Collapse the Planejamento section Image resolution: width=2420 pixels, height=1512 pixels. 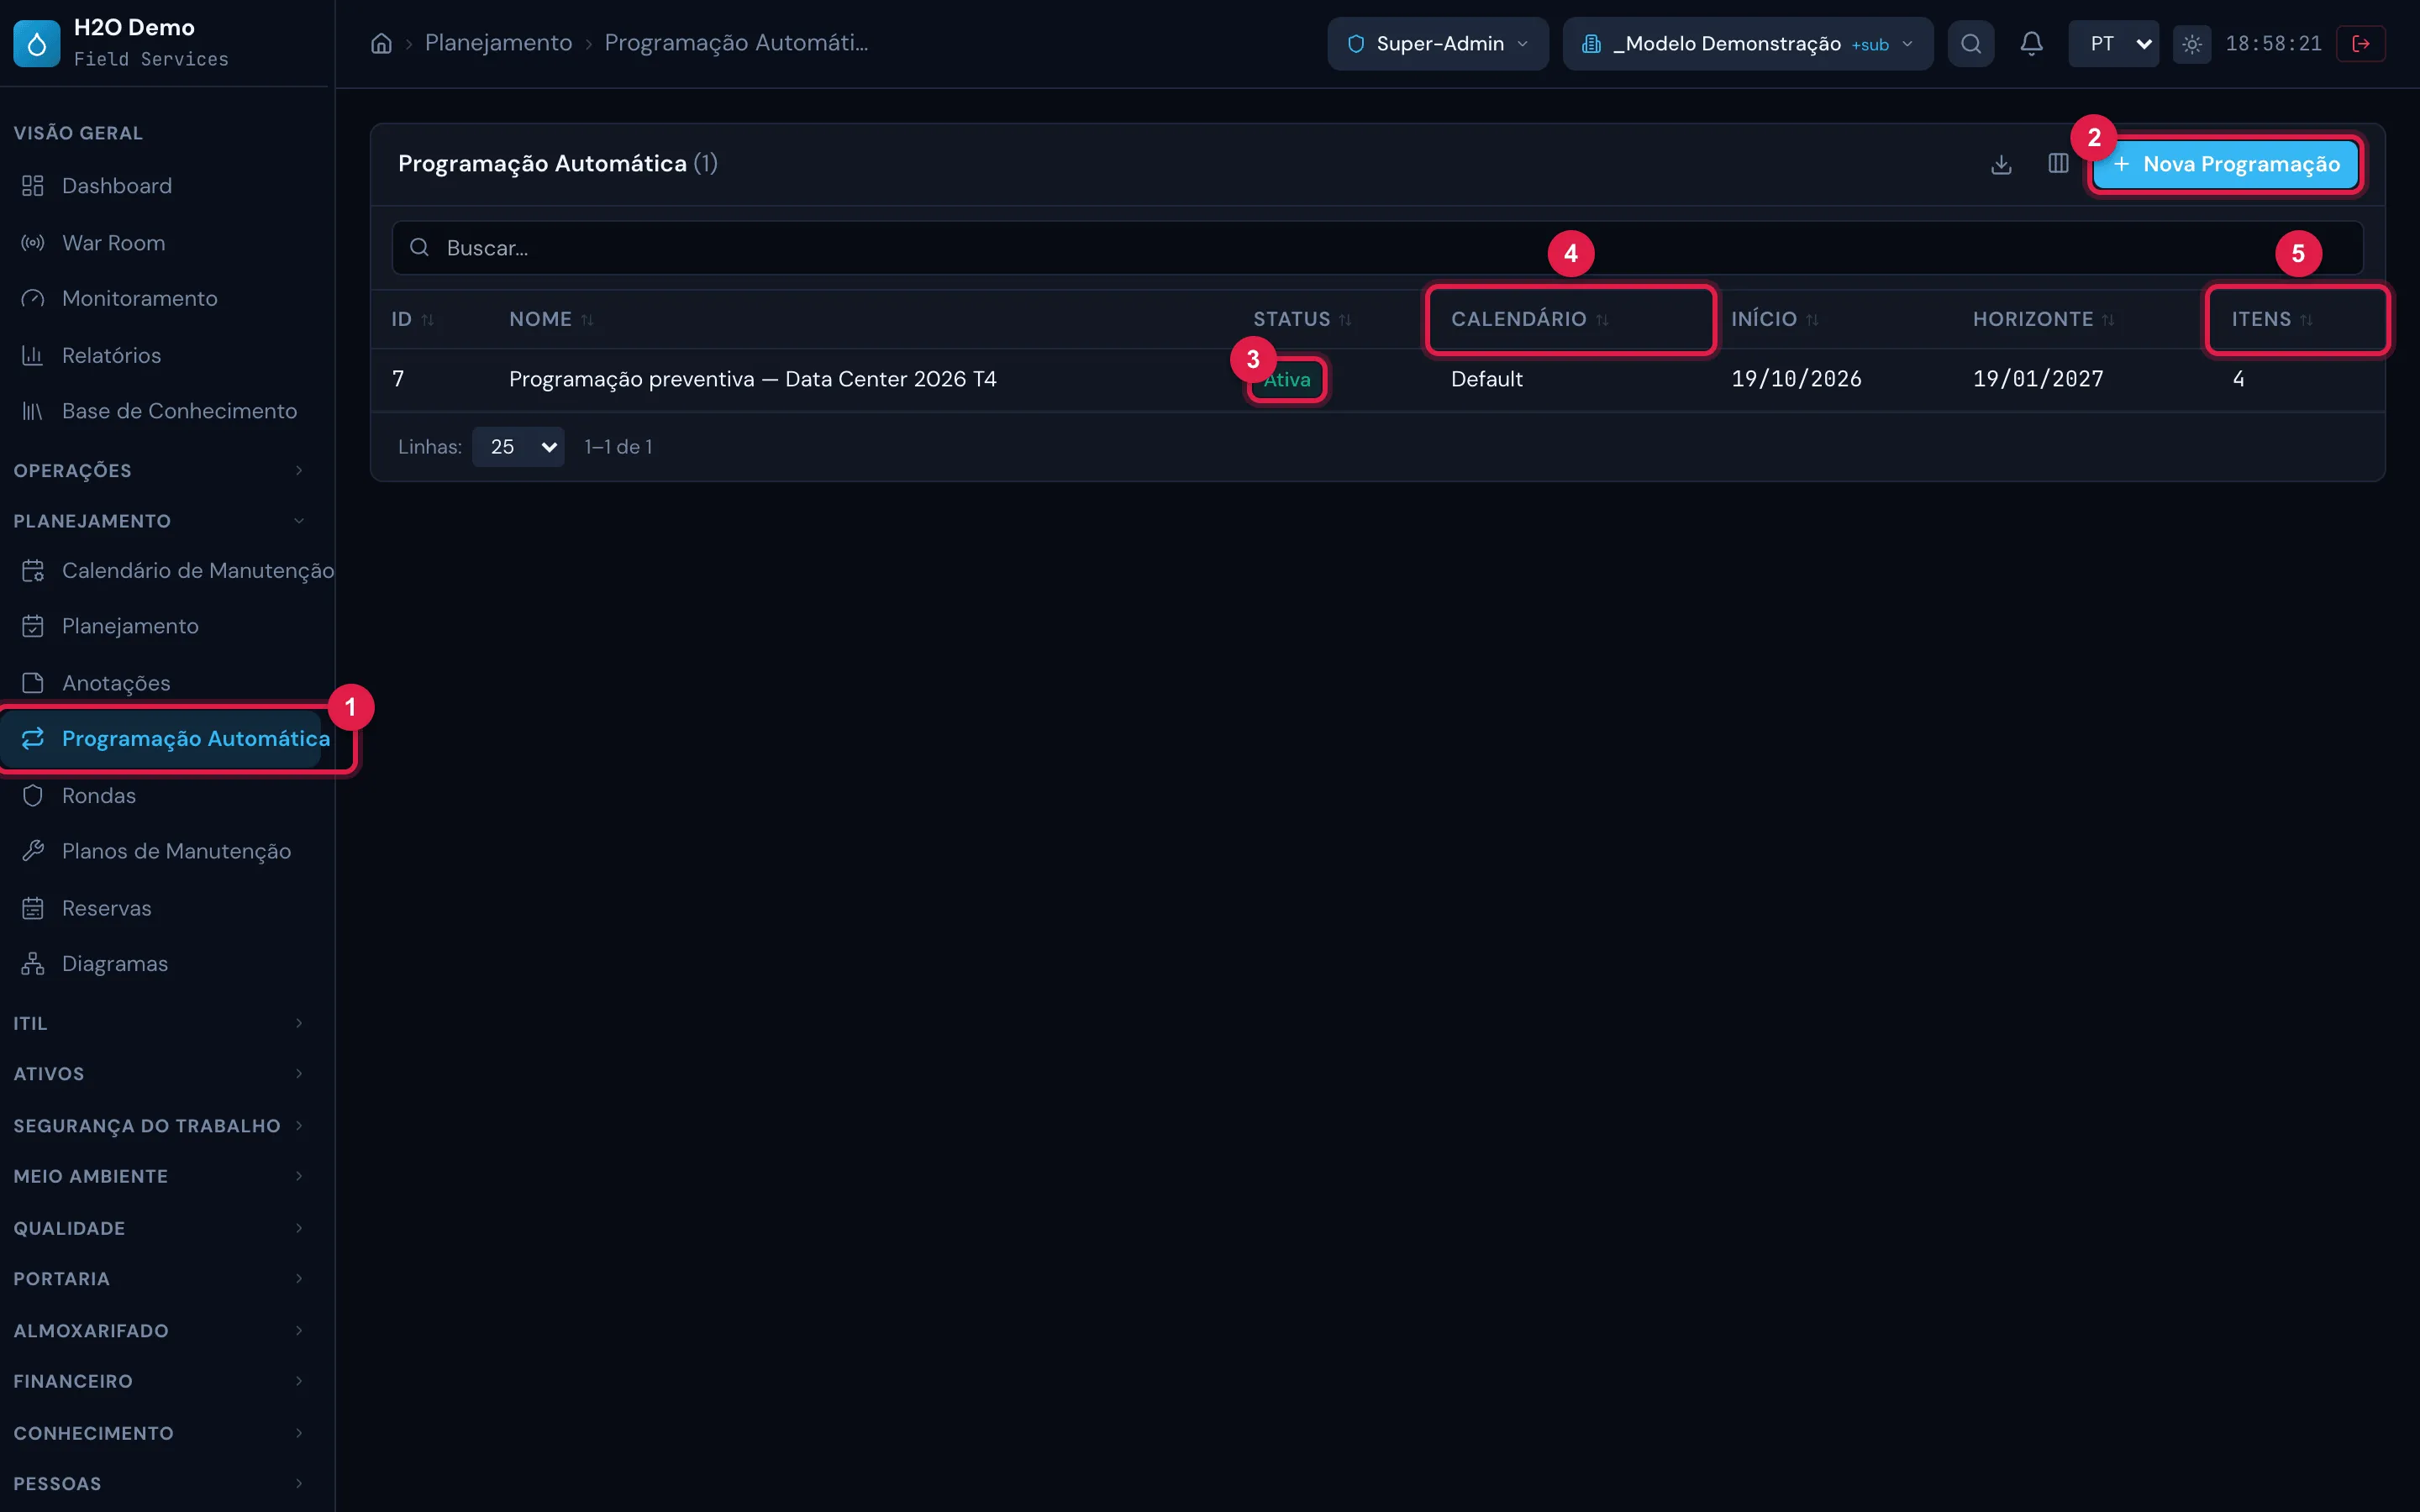(x=160, y=521)
